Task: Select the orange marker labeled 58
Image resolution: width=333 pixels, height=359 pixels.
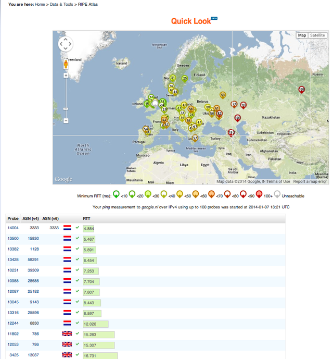Action: pos(190,109)
